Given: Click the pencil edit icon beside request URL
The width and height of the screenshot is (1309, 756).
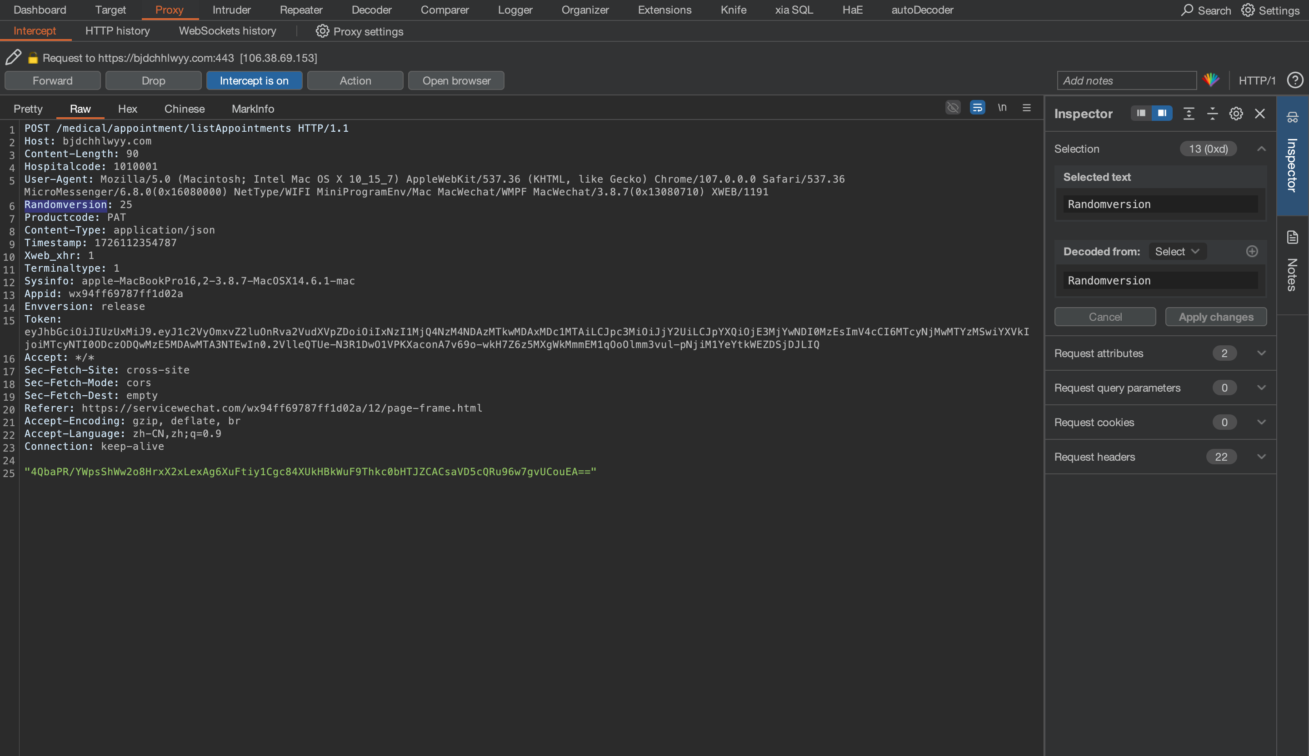Looking at the screenshot, I should pos(13,57).
